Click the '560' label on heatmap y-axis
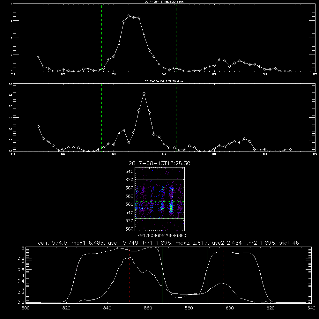 click(x=130, y=204)
